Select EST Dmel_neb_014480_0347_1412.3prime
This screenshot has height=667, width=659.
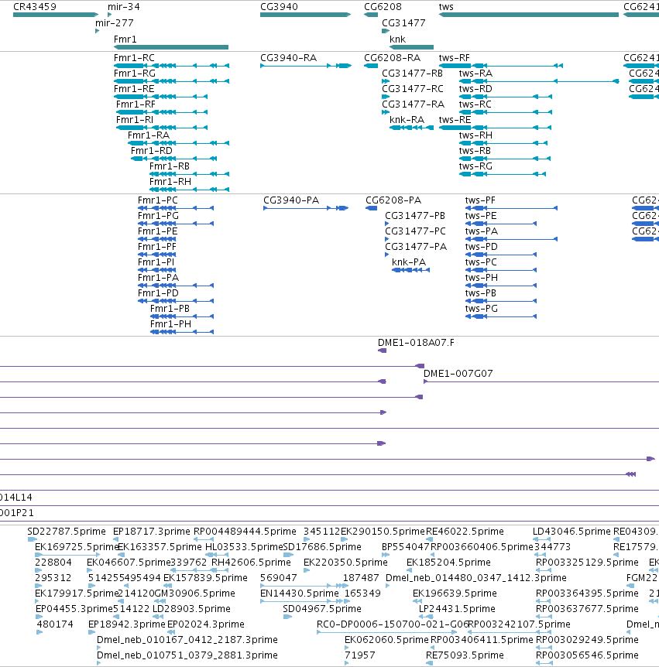(387, 586)
